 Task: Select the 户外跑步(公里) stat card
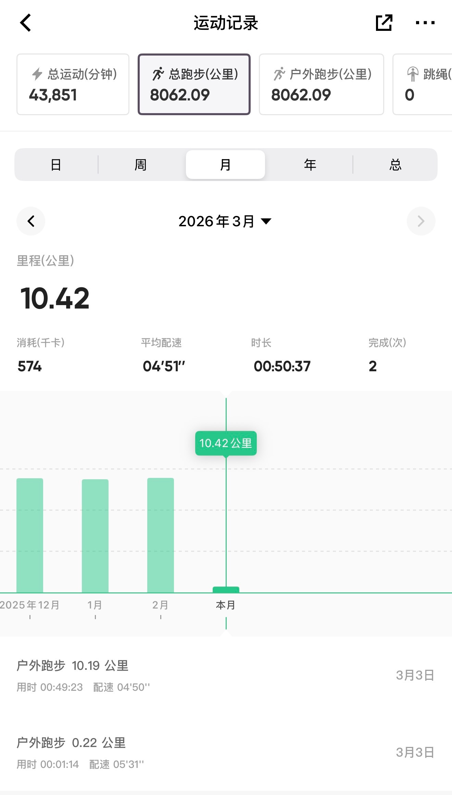[321, 84]
